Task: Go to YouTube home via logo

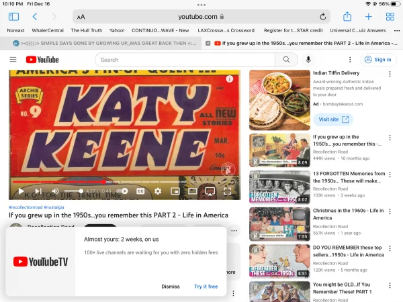Action: 42,60
